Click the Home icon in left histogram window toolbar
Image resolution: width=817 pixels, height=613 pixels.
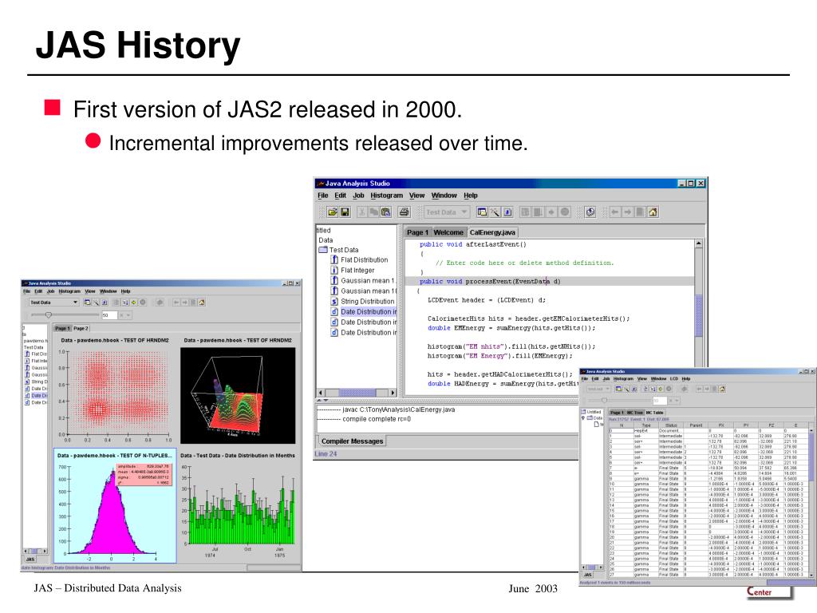coord(202,303)
